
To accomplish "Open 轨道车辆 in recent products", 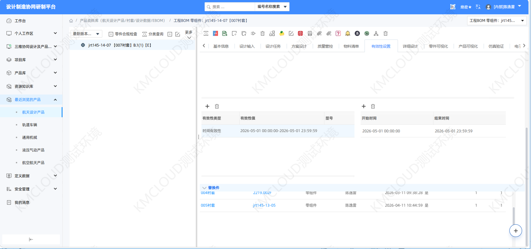I will tap(30, 125).
